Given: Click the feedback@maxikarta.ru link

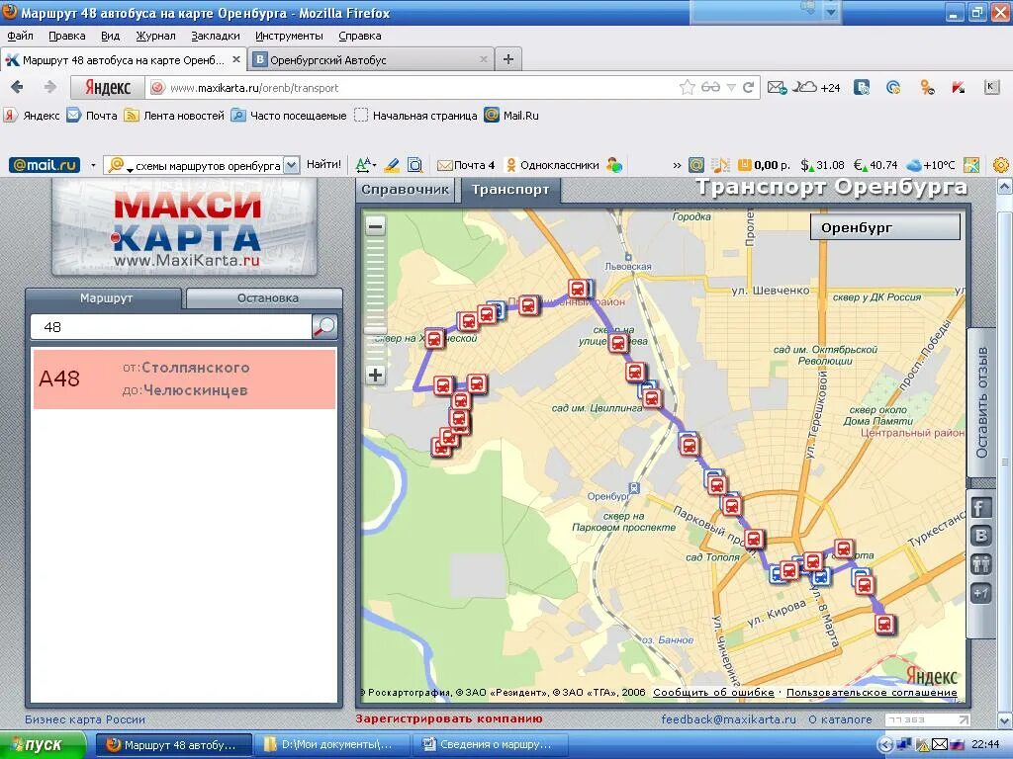Looking at the screenshot, I should click(729, 719).
